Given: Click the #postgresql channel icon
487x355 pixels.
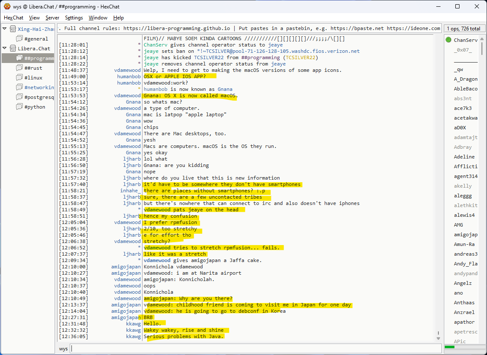Looking at the screenshot, I should 19,97.
